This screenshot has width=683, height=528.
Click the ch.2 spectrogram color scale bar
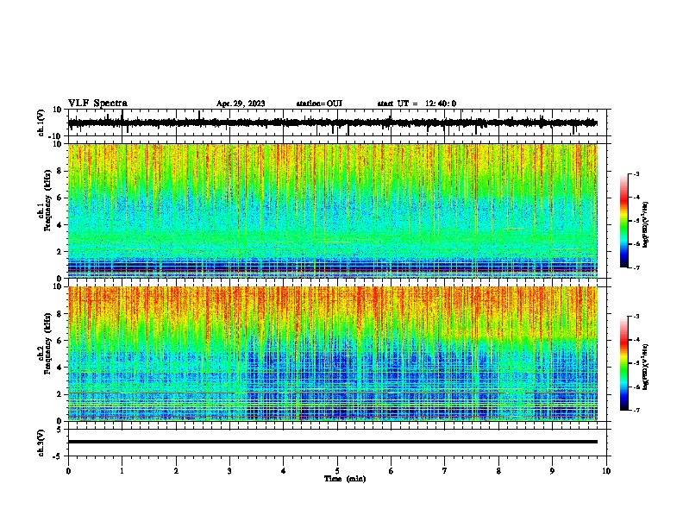(624, 363)
